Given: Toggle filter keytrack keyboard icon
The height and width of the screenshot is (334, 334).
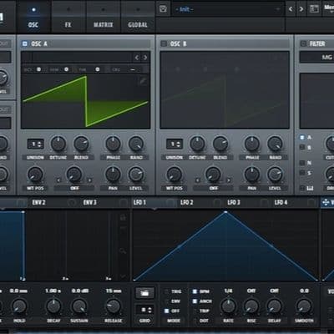Looking at the screenshot, I should click(x=310, y=189).
